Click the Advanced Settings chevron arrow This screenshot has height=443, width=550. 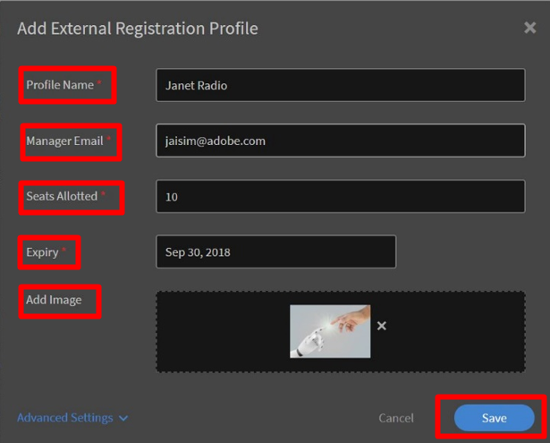[x=123, y=418]
